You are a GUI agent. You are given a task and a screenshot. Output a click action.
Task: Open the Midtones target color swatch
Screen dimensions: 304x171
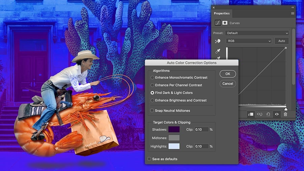(x=174, y=138)
